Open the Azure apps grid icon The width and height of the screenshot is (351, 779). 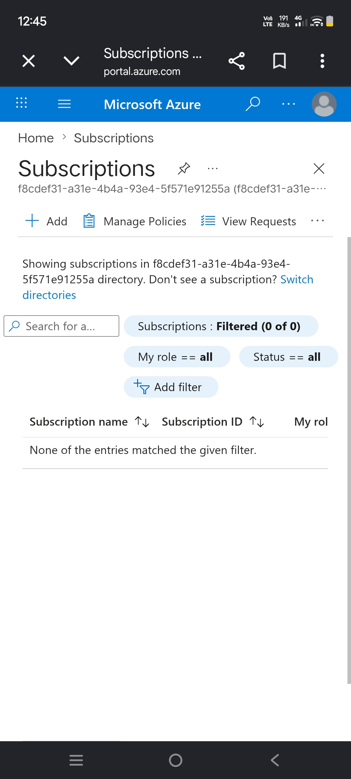coord(21,103)
